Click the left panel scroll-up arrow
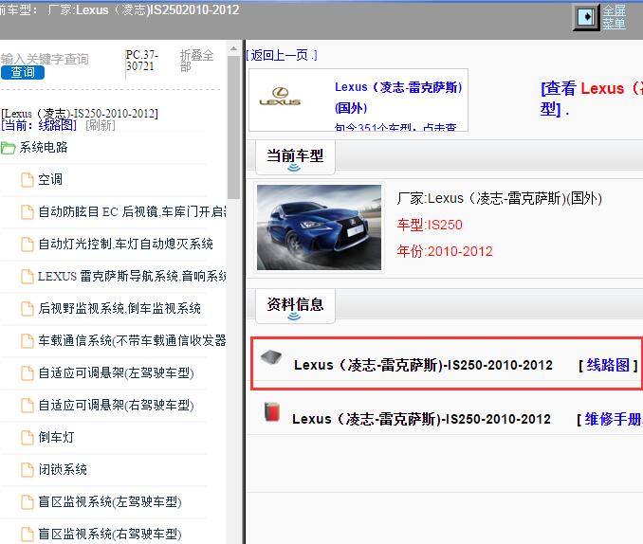643x544 pixels. 233,48
